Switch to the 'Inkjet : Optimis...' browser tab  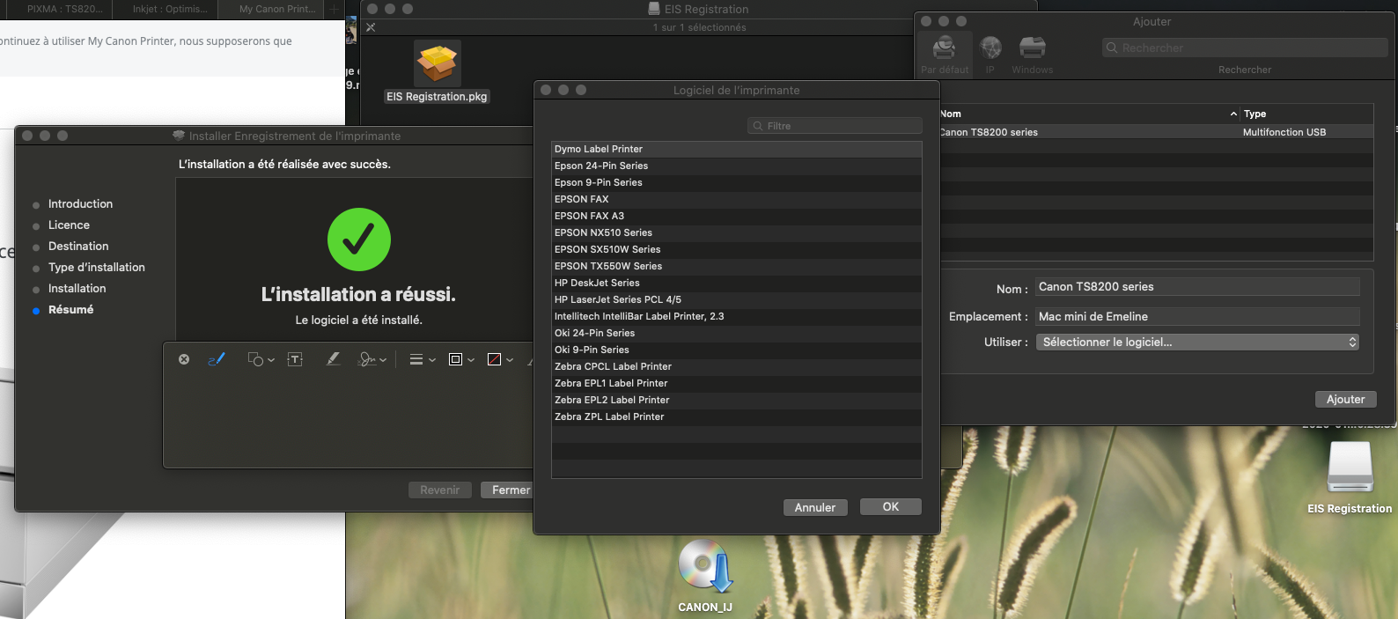pyautogui.click(x=170, y=9)
